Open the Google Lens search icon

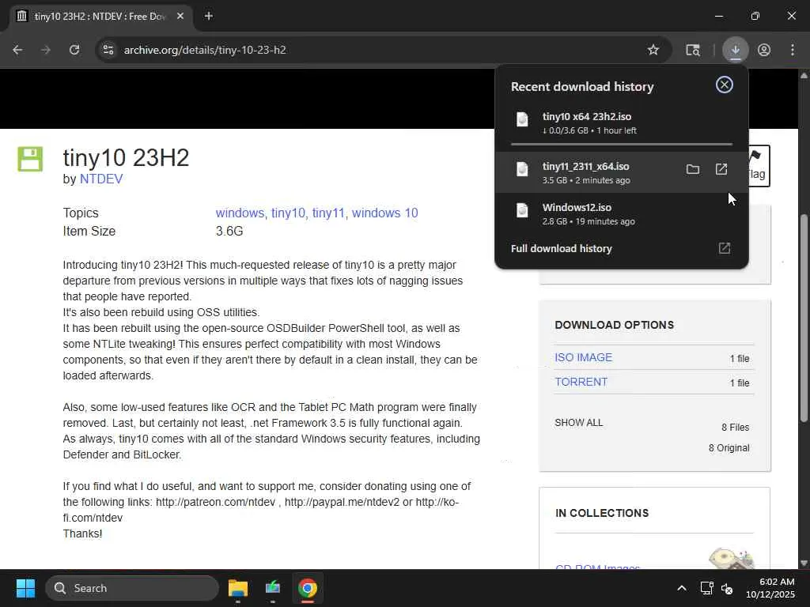[x=693, y=50]
